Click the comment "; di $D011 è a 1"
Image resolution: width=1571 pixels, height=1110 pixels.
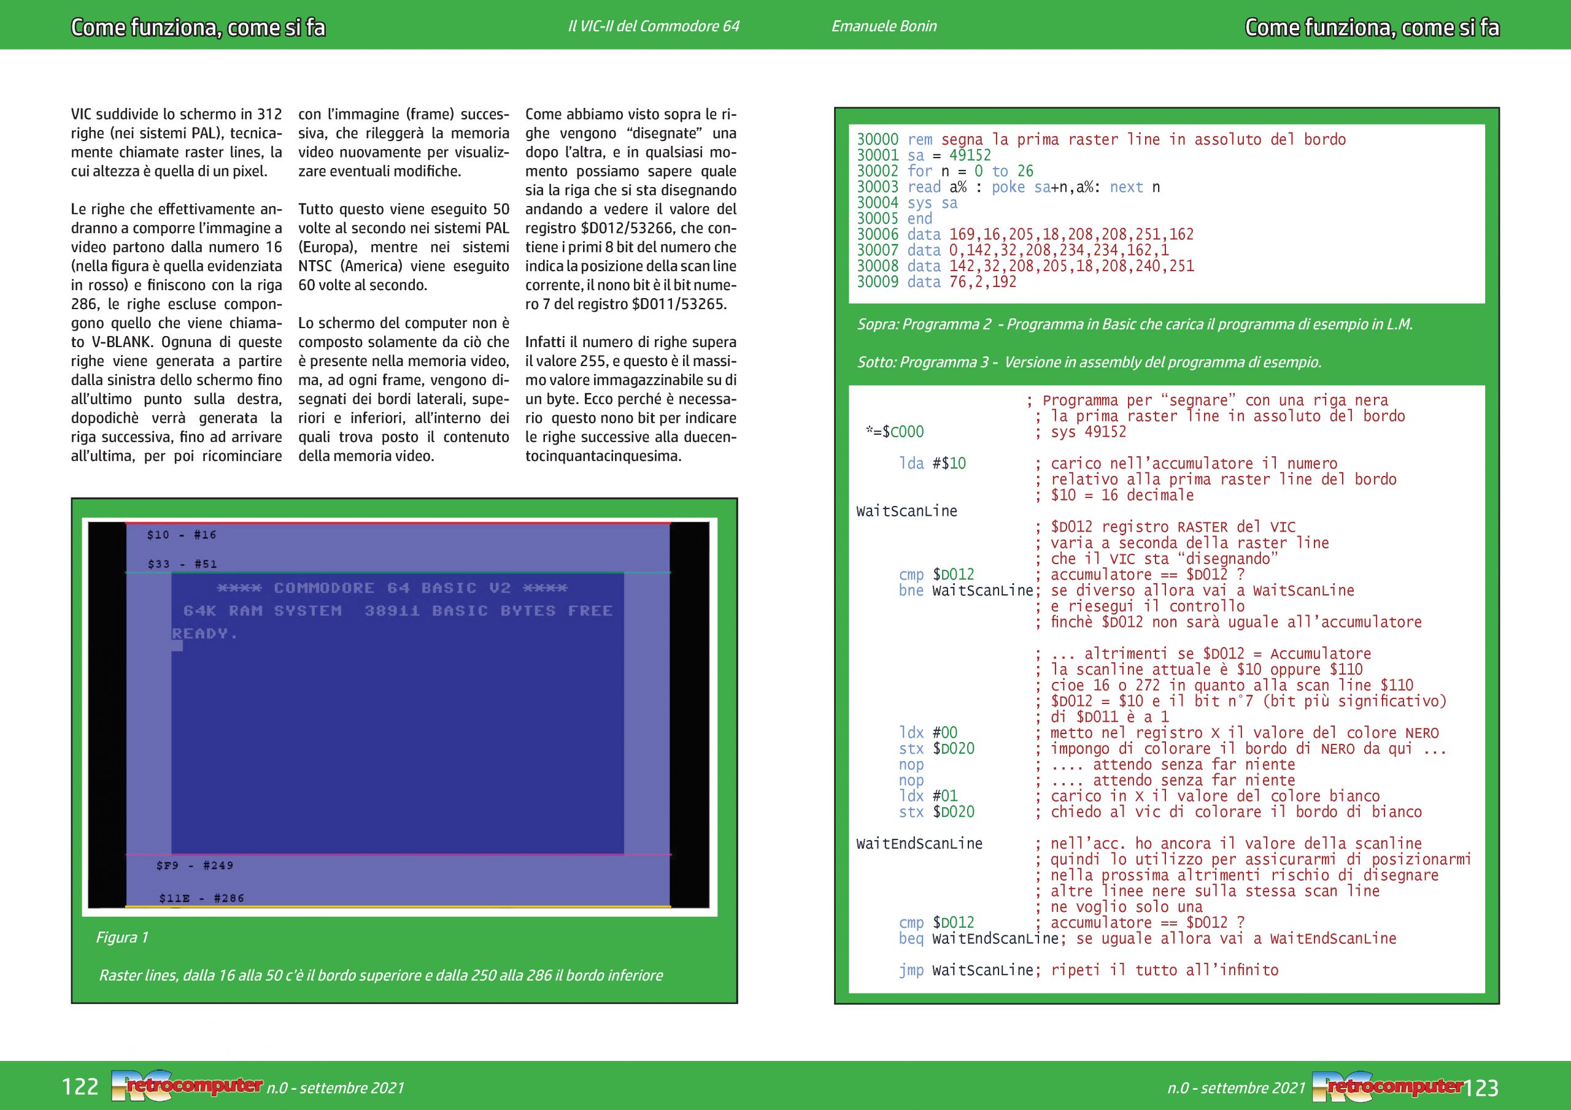click(x=1101, y=718)
